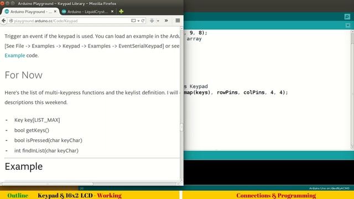The width and height of the screenshot is (354, 199).
Task: Click the Arduino editor vertical scrollbar
Action: (x=352, y=90)
